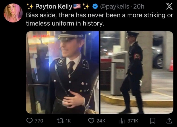Open the round profile avatar picture
The height and width of the screenshot is (127, 177).
coord(13,13)
